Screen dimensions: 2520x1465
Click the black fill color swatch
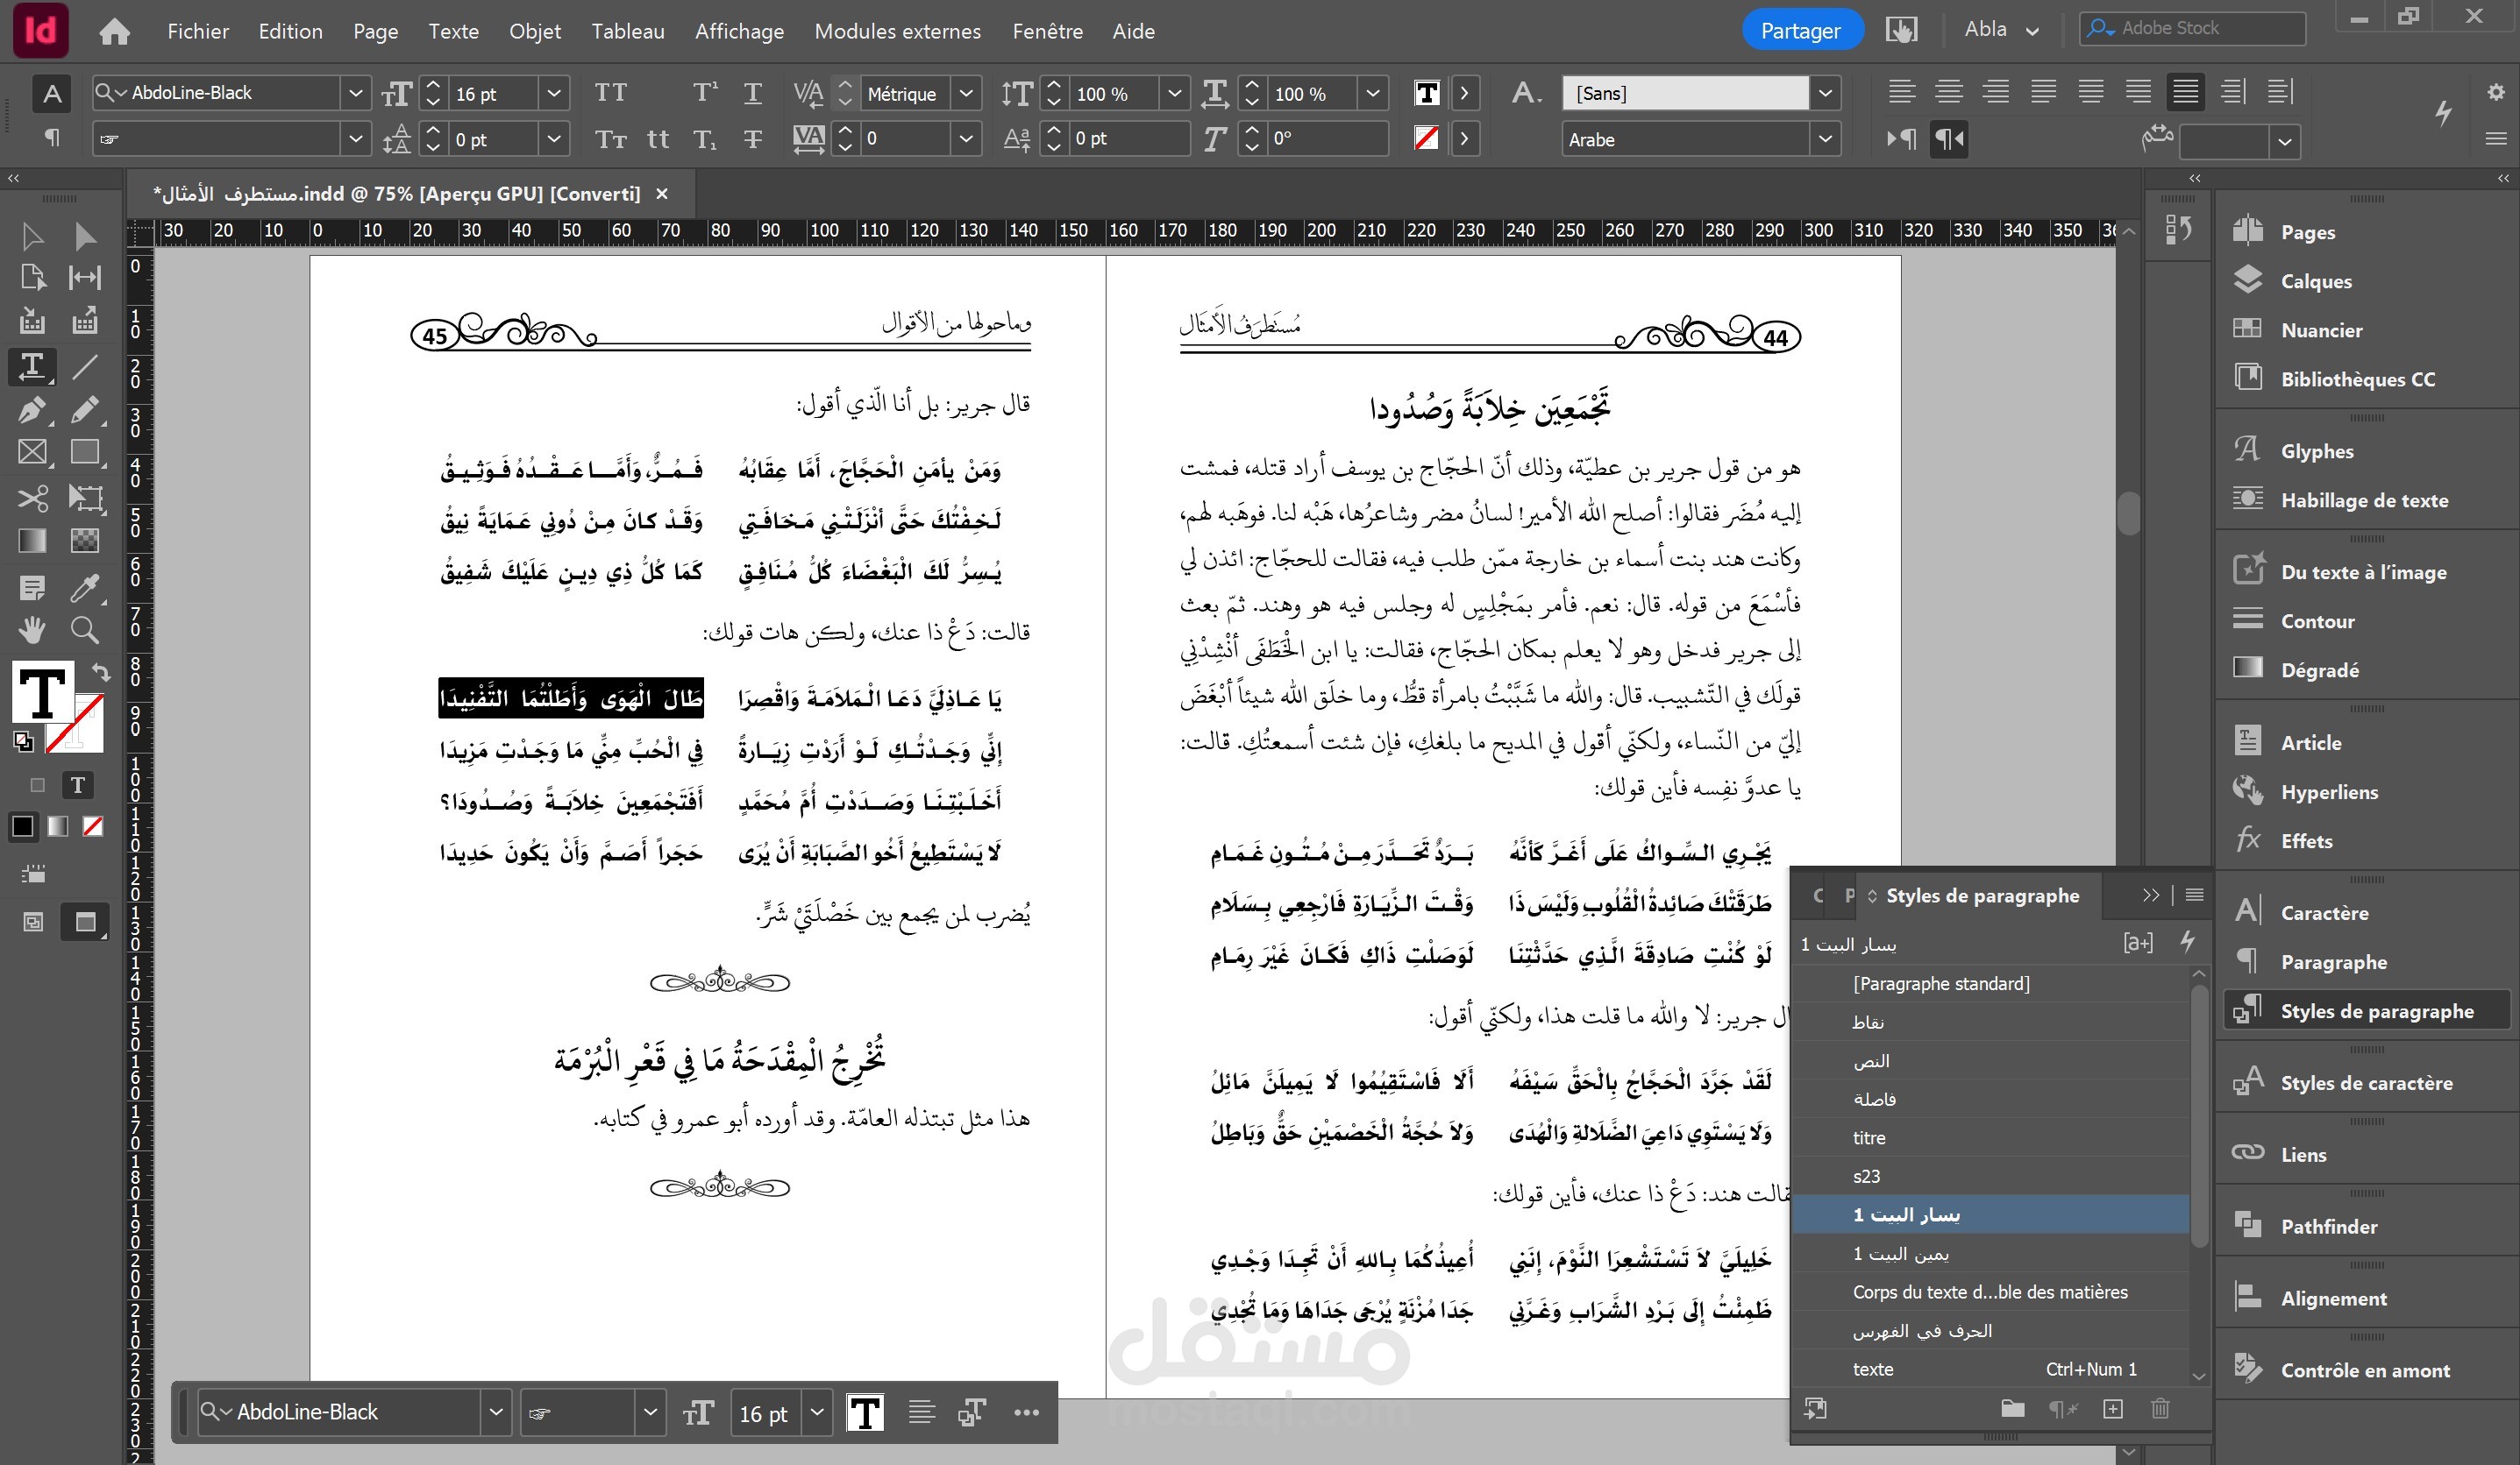click(x=22, y=825)
